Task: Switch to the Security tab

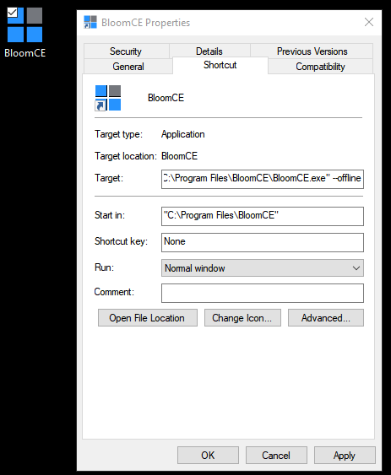Action: coord(126,51)
